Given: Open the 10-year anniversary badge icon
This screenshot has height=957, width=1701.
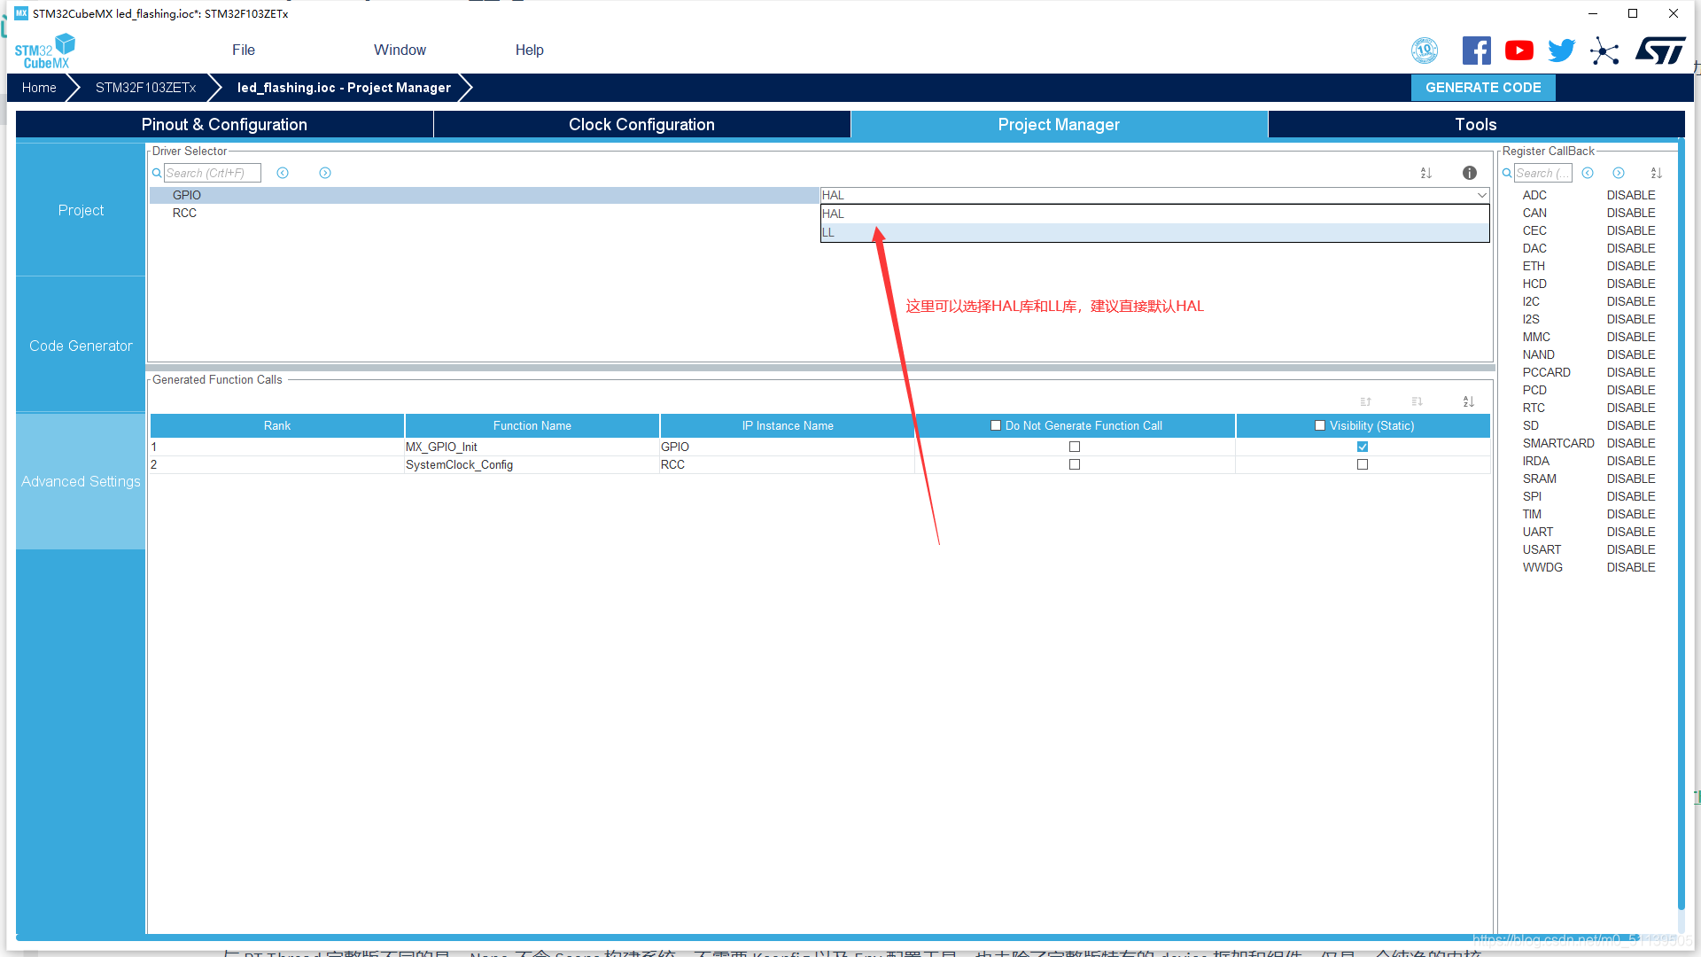Looking at the screenshot, I should coord(1425,51).
